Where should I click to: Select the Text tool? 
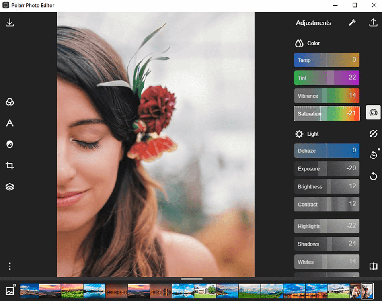10,123
